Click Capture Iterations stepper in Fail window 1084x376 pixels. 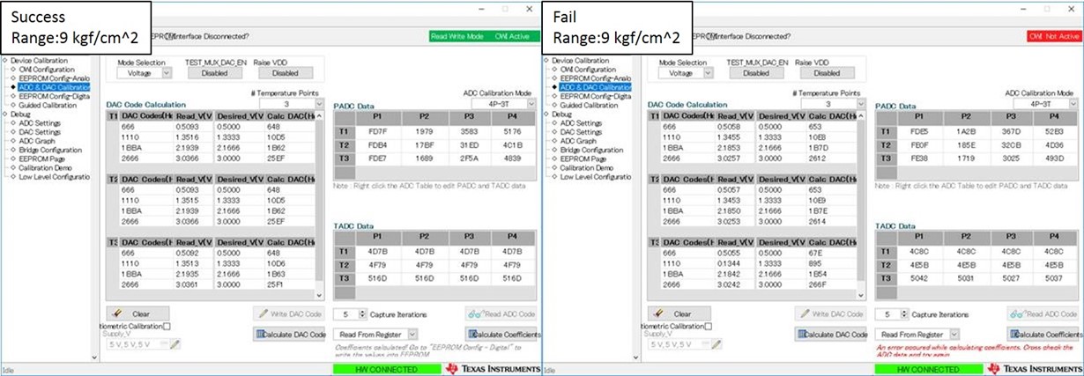[x=904, y=314]
